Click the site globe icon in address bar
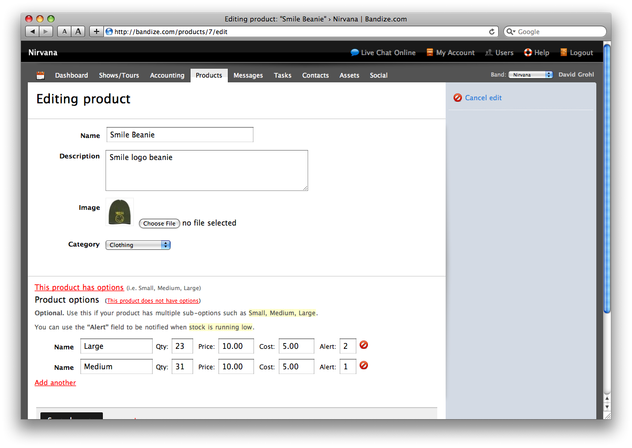The image size is (632, 448). (x=109, y=31)
